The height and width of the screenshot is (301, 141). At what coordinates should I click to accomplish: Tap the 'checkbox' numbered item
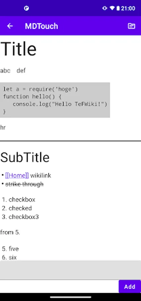(x=22, y=200)
